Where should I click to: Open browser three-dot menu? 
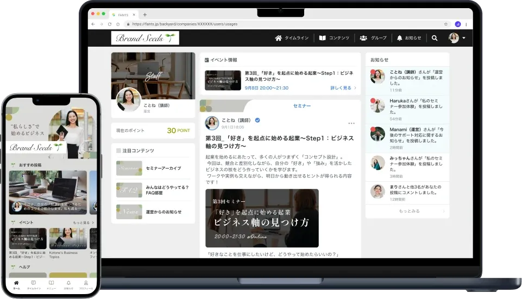[x=466, y=24]
